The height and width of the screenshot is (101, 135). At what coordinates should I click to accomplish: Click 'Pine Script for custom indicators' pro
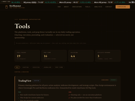(x=32, y=98)
